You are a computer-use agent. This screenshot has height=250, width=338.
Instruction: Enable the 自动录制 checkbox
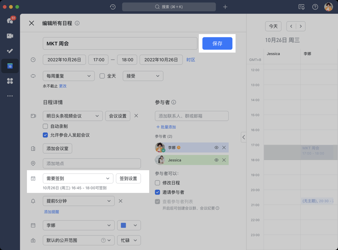click(45, 126)
